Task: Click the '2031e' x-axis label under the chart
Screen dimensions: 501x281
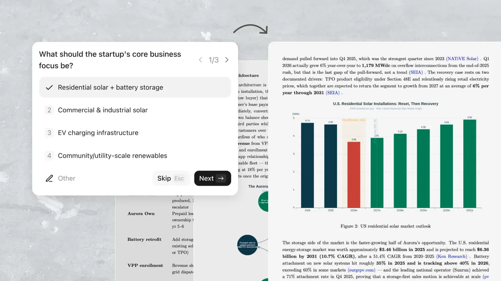Action: click(x=470, y=210)
